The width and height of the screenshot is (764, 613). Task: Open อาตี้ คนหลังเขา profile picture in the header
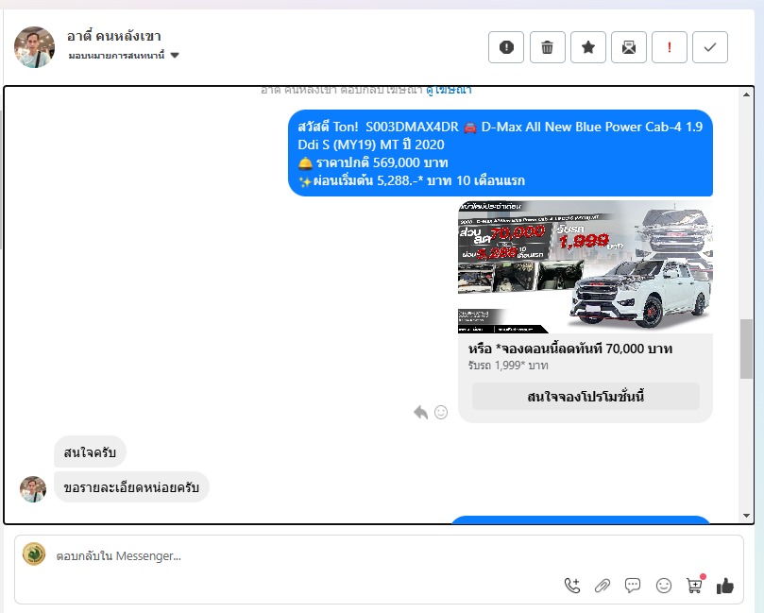coord(34,47)
